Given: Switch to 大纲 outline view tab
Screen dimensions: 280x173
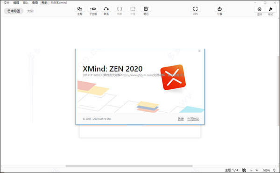Looking at the screenshot, I should (x=30, y=11).
